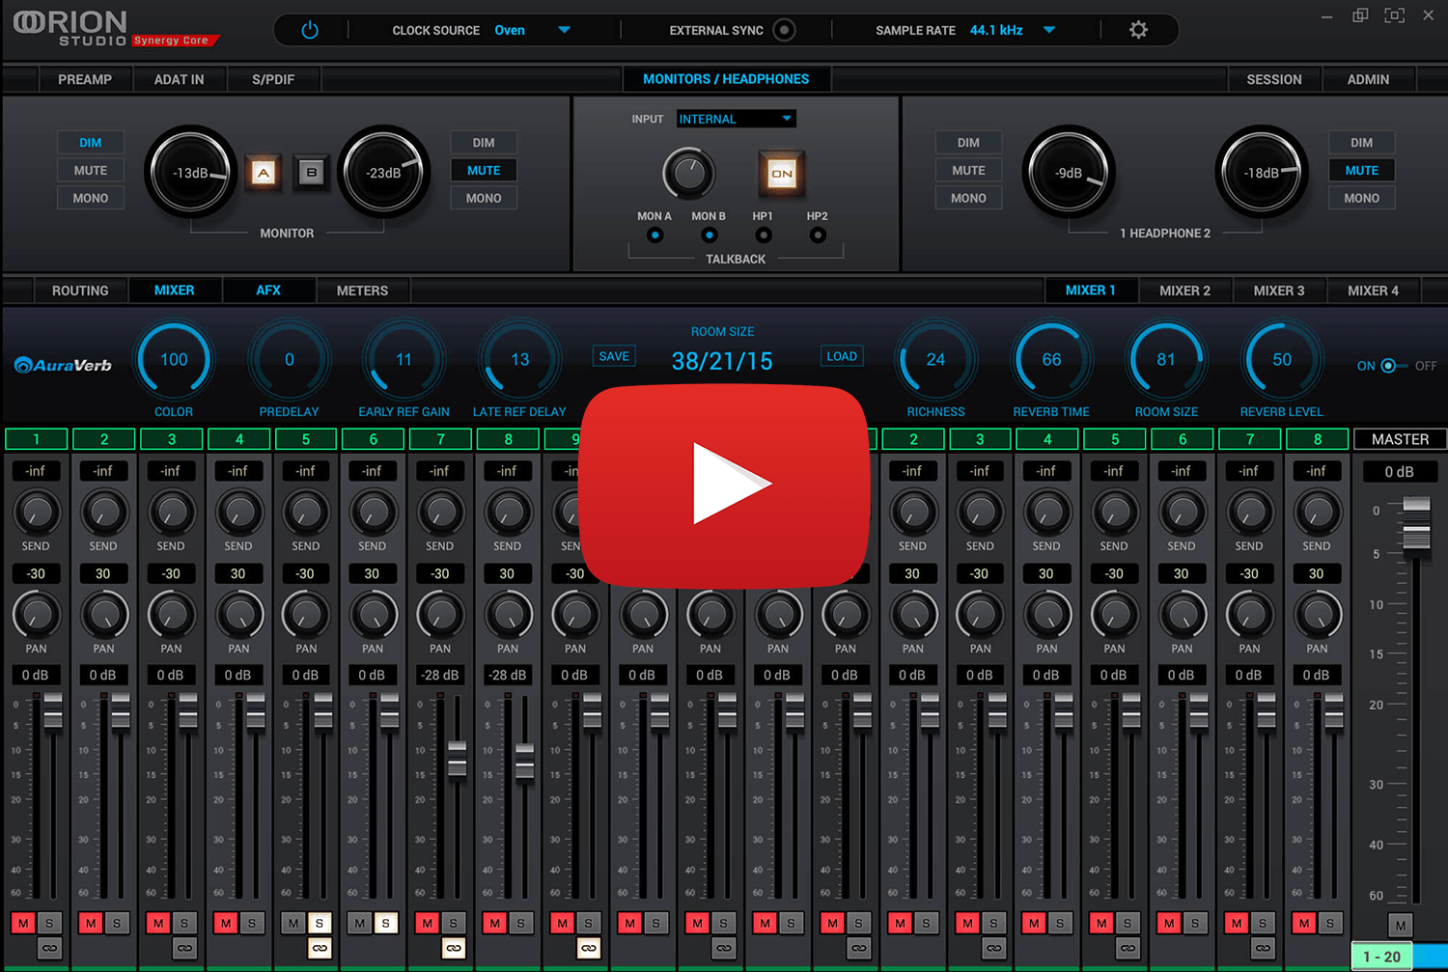
Task: Open the ADMIN tab
Action: (x=1368, y=79)
